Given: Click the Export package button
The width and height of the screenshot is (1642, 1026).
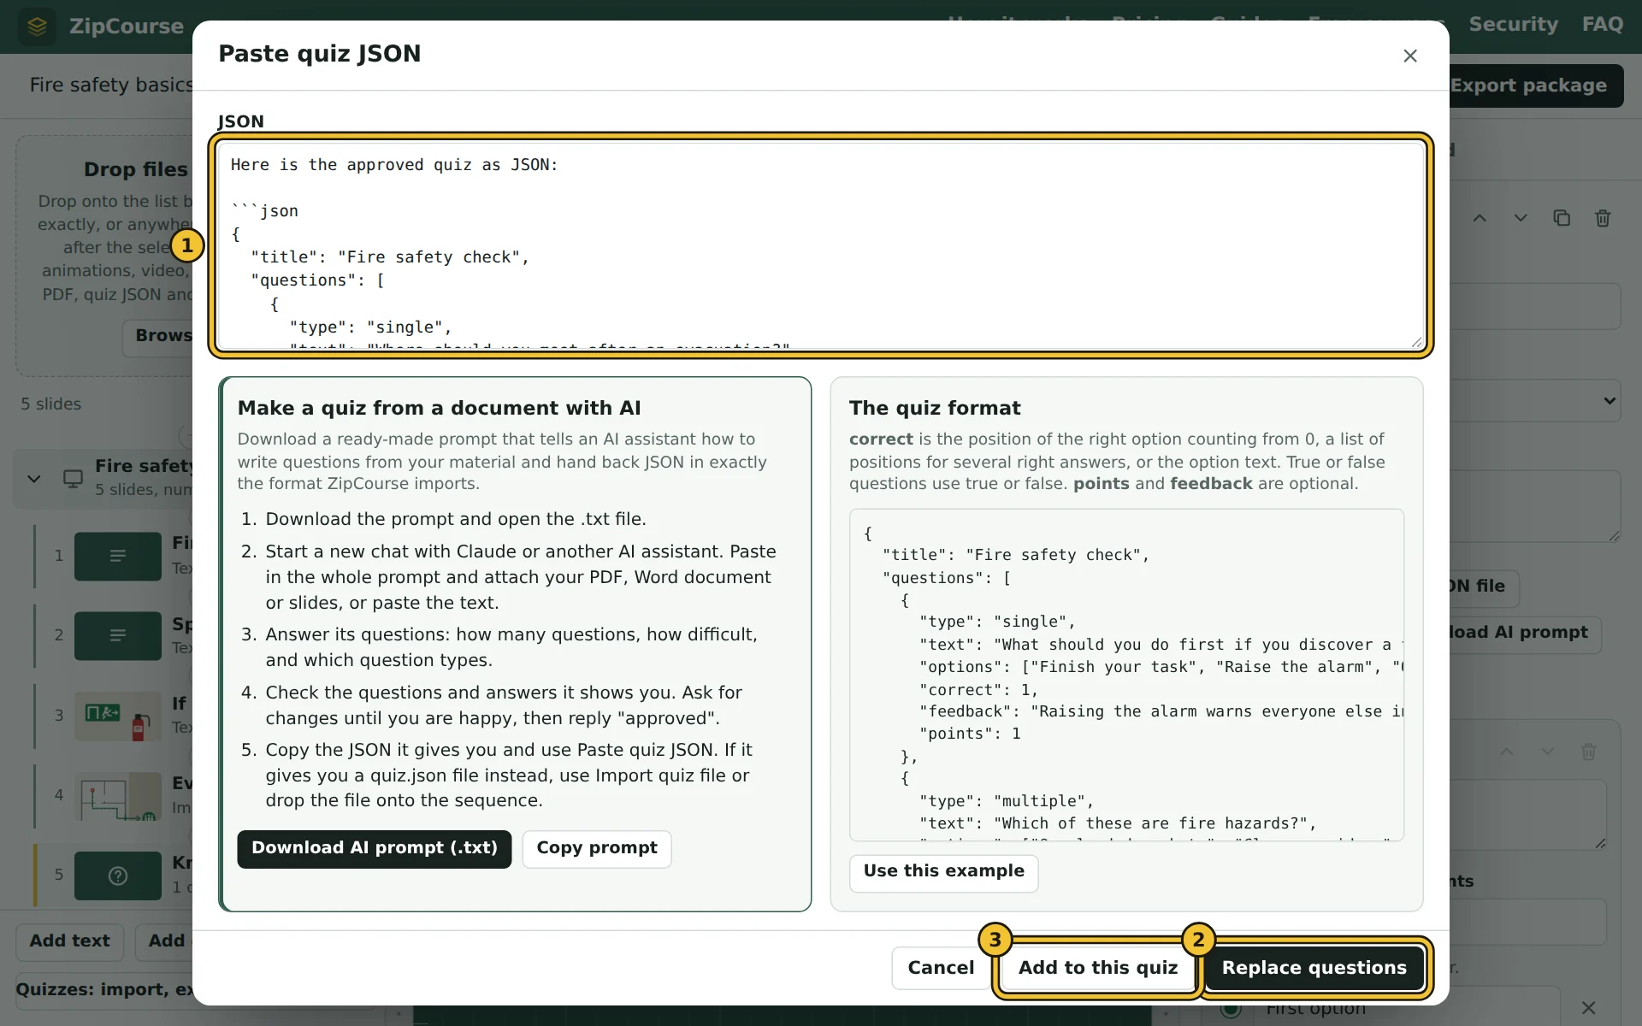Looking at the screenshot, I should 1536,85.
